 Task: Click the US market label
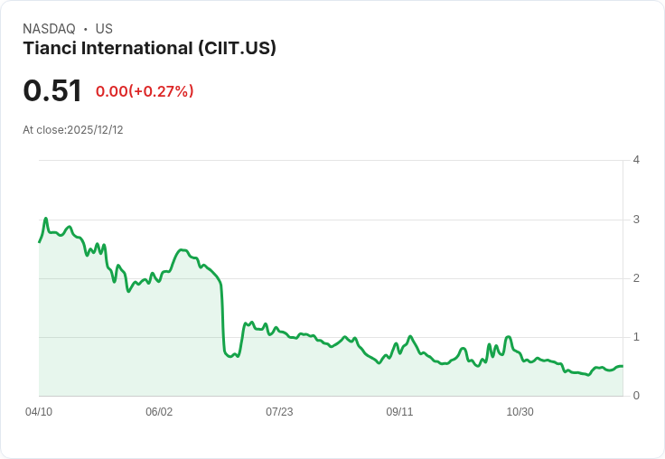pos(104,29)
